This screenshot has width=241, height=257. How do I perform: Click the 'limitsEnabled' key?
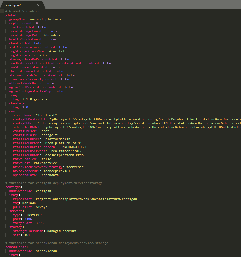pos(22,27)
